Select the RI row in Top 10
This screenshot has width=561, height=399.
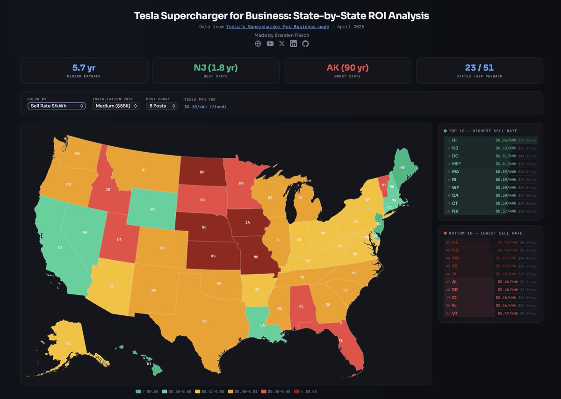[x=490, y=180]
